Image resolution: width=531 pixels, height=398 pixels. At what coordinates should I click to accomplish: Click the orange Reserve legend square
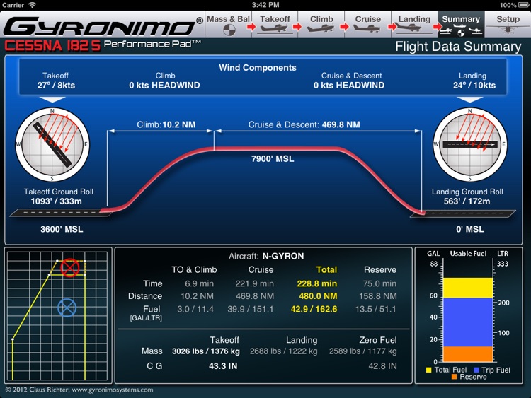pyautogui.click(x=454, y=377)
